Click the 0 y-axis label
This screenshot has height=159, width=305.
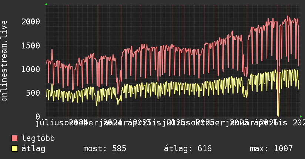38,116
